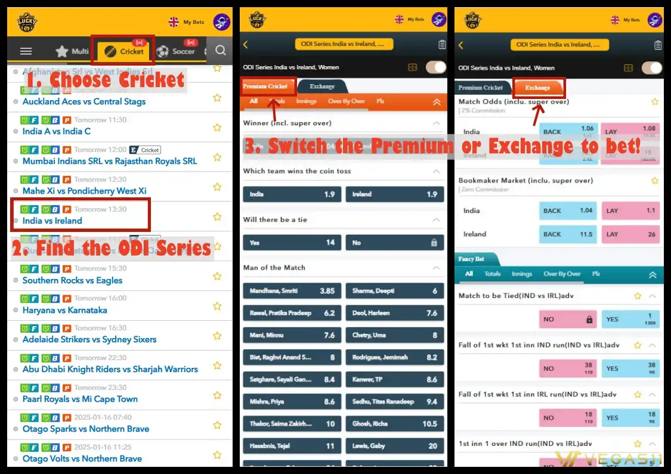
Task: Favorite the India A vs India C match star
Action: (217, 127)
